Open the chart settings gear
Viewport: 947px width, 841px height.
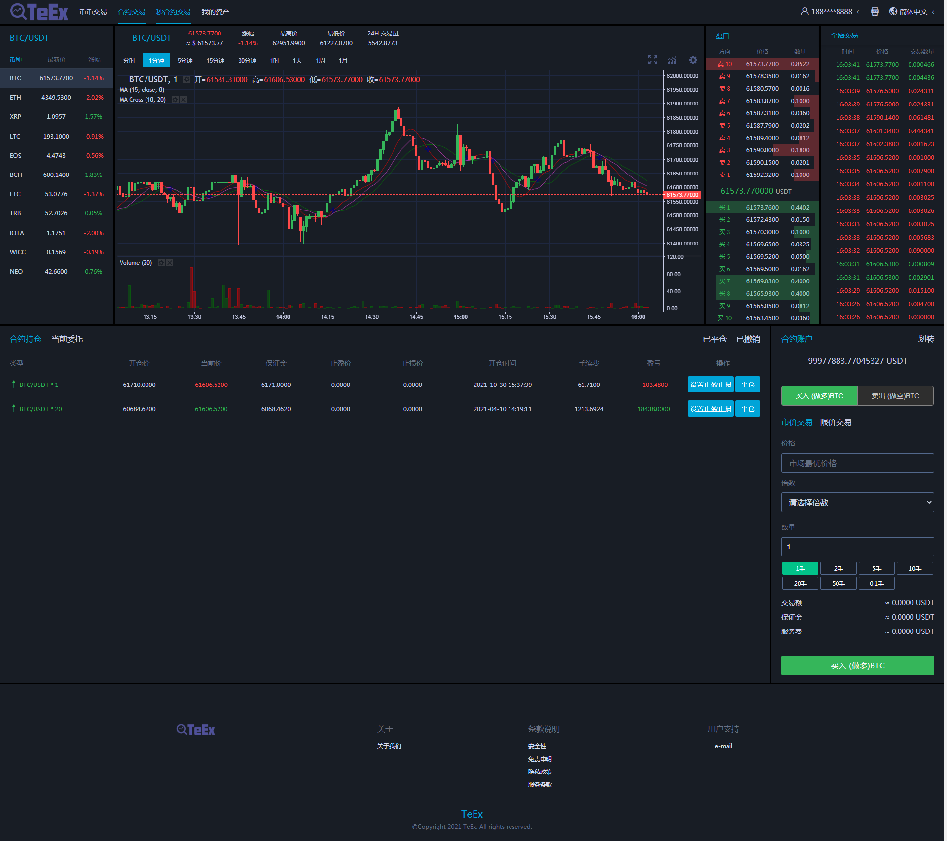[x=693, y=60]
